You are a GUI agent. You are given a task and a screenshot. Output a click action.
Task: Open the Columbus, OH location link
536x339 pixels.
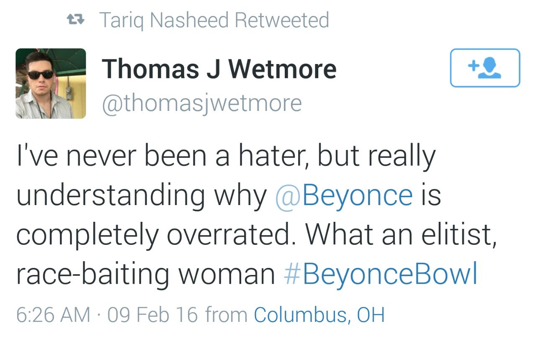319,315
